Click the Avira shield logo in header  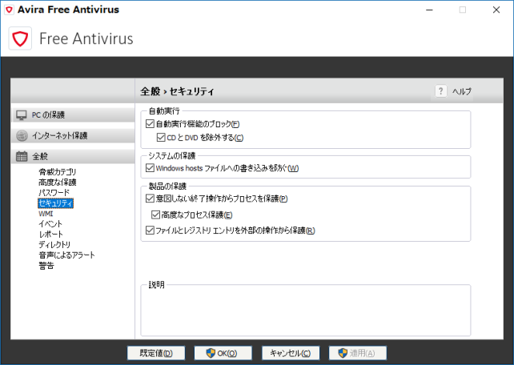20,38
